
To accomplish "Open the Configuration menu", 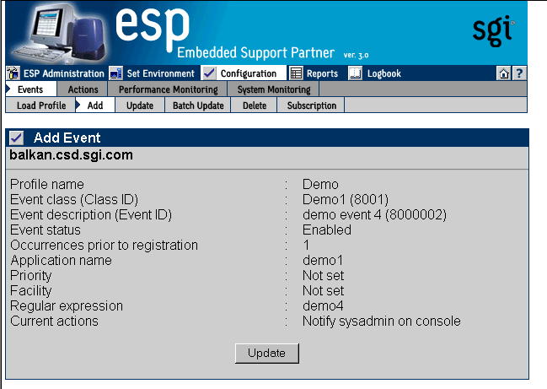I will tap(249, 73).
